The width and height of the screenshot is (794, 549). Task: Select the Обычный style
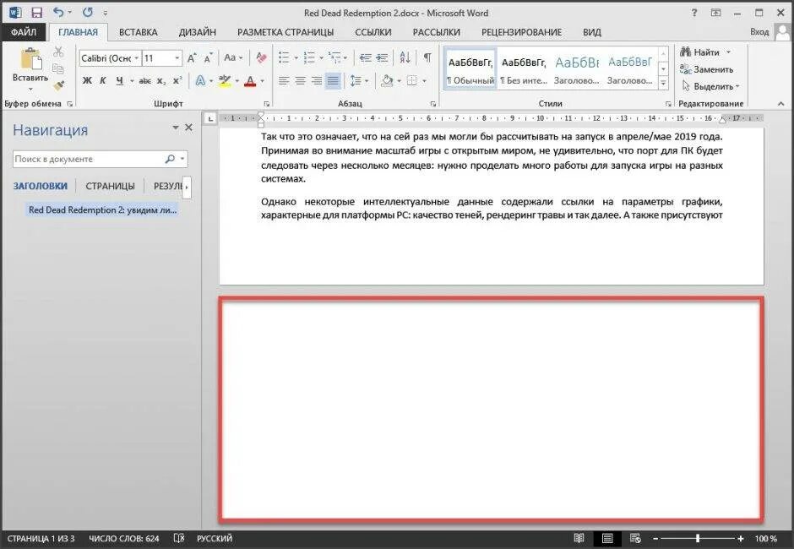pos(470,69)
